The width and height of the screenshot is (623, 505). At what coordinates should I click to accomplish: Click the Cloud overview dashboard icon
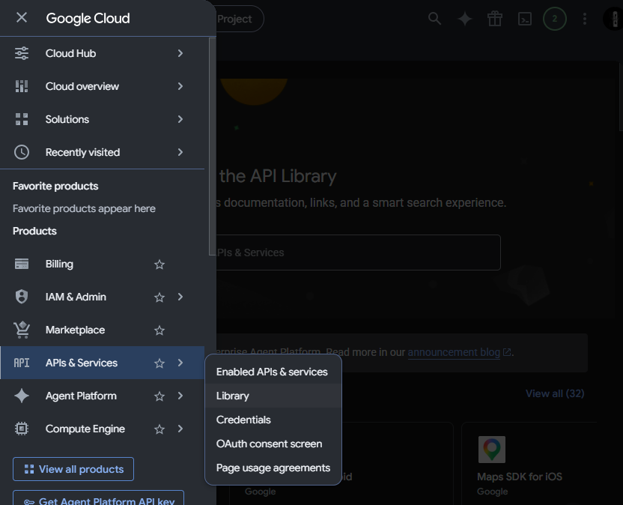pyautogui.click(x=22, y=86)
